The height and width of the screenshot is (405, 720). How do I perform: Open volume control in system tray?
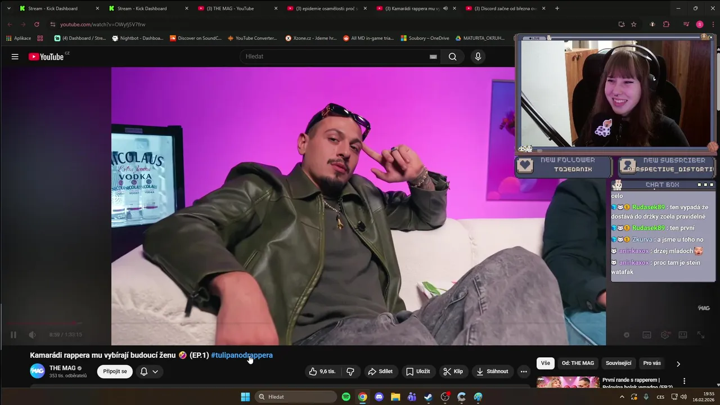pos(683,397)
